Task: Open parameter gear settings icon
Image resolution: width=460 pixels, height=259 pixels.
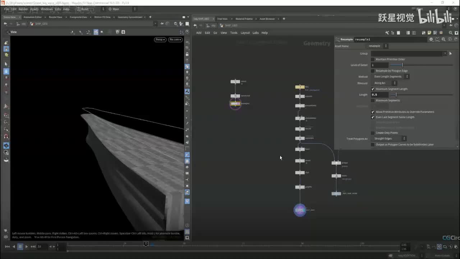Action: [431, 39]
